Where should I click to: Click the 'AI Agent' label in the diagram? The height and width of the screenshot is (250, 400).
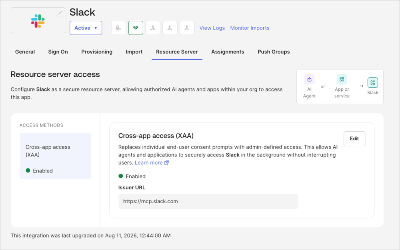309,93
